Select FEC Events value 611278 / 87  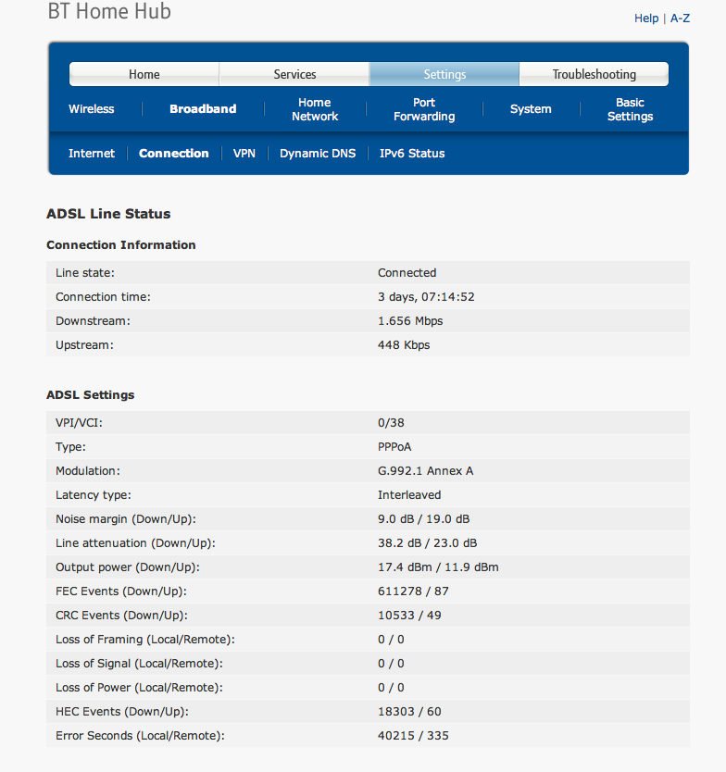click(413, 591)
